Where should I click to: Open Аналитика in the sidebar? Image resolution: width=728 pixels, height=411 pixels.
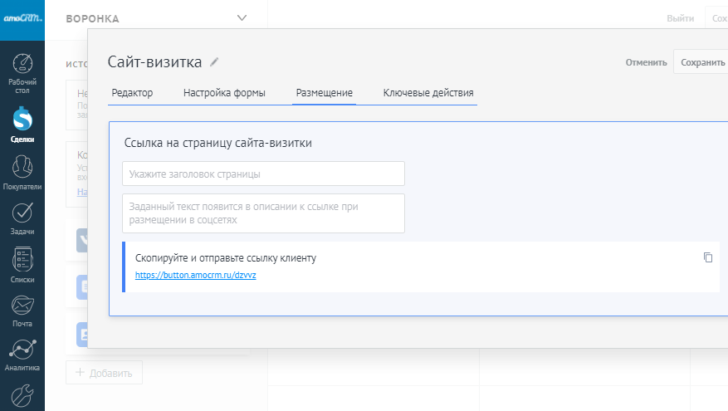click(x=22, y=355)
